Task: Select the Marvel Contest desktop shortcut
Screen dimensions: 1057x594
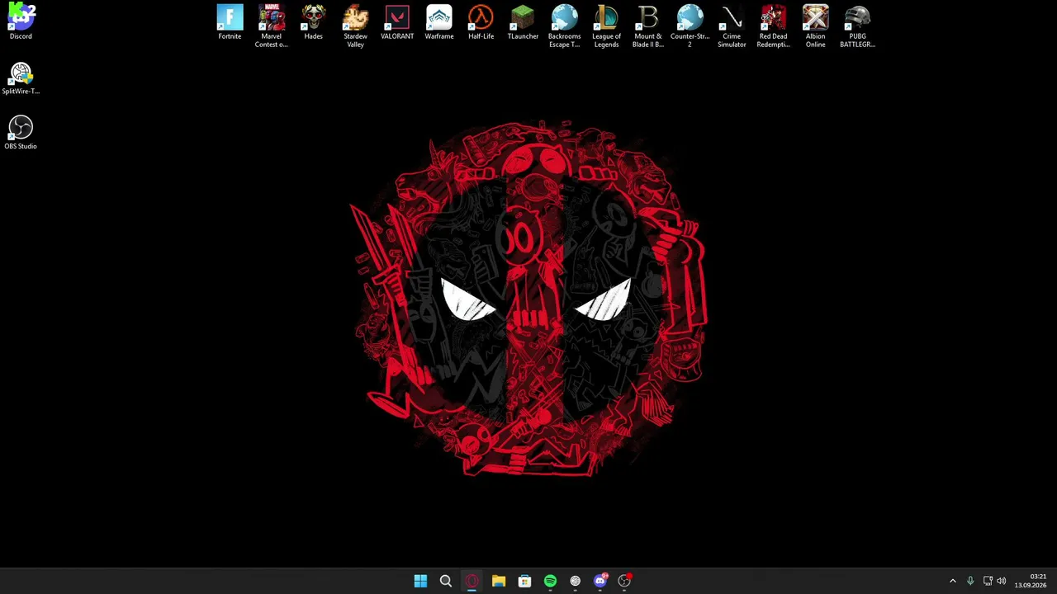Action: pyautogui.click(x=272, y=26)
